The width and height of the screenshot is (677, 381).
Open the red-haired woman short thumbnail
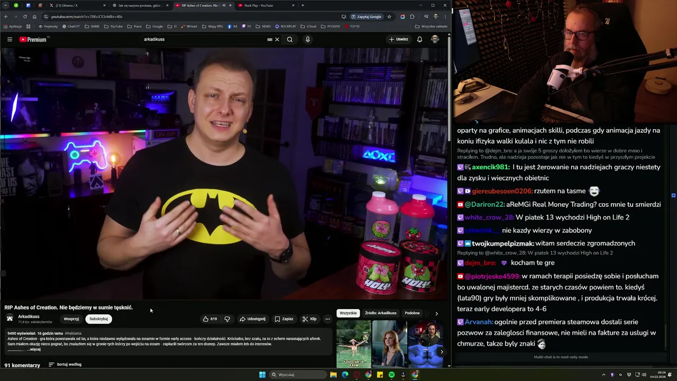tap(390, 344)
